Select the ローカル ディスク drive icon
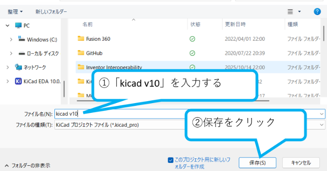The width and height of the screenshot is (327, 171). tap(22, 53)
